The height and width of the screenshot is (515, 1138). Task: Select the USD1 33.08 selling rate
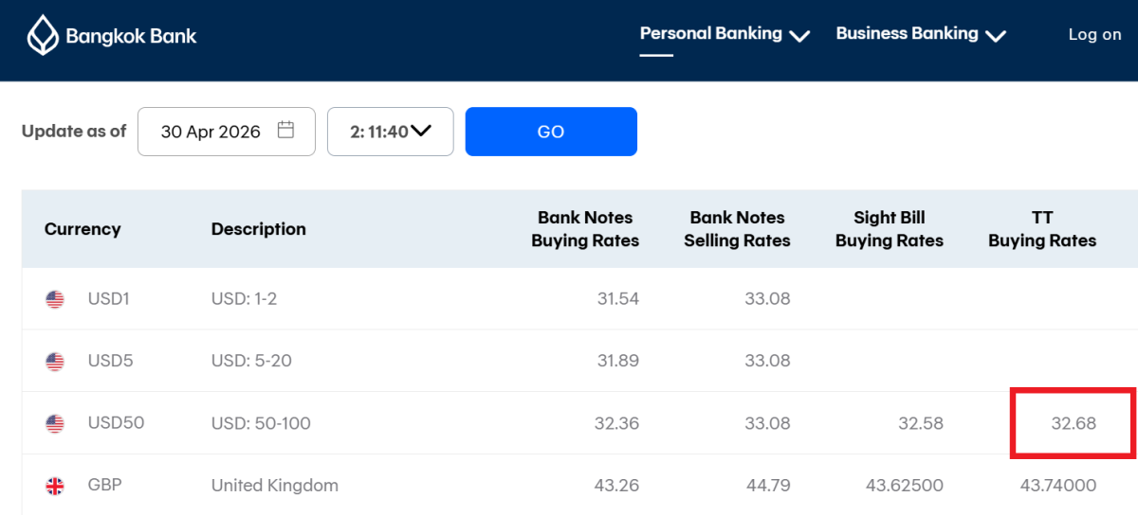[768, 298]
